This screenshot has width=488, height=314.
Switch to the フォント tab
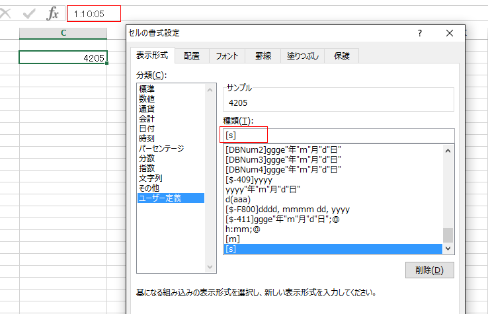pos(227,56)
